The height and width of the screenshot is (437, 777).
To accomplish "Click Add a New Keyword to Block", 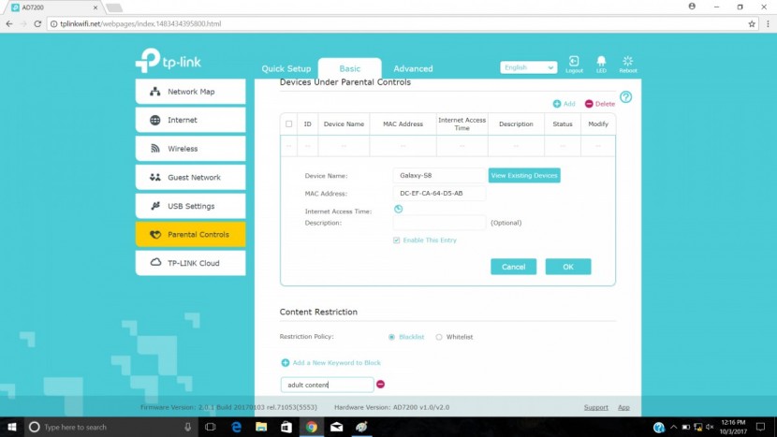I will (x=331, y=363).
